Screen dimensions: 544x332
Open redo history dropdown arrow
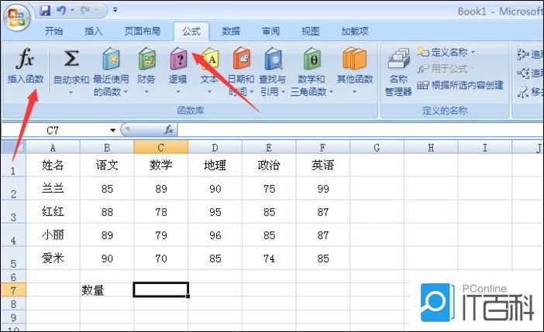(97, 10)
